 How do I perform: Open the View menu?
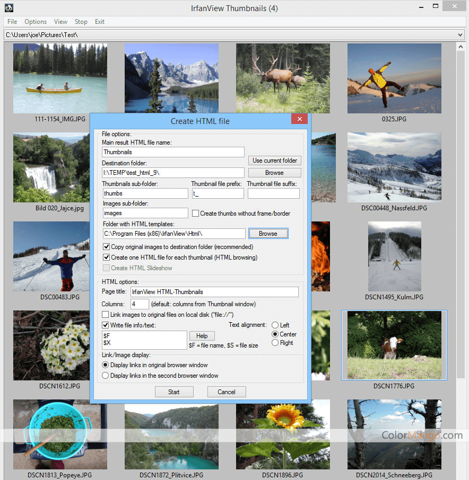[60, 22]
